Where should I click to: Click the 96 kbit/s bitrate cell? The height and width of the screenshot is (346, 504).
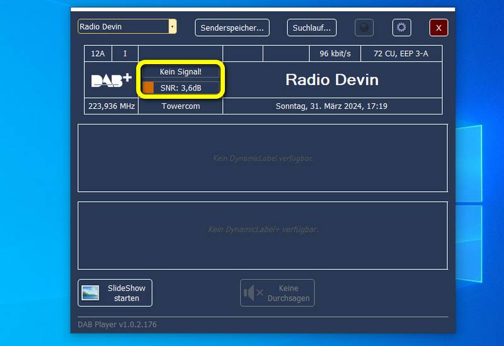coord(335,53)
